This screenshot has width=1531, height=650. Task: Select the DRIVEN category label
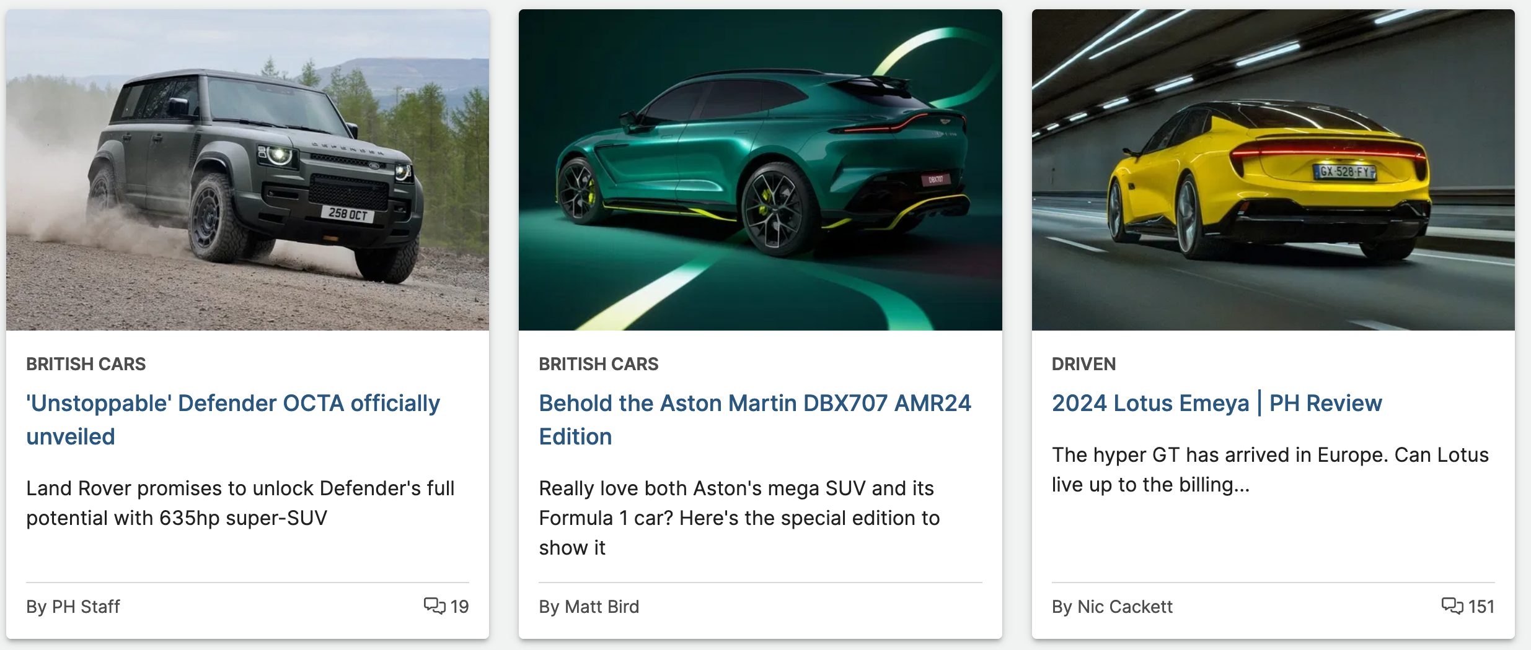[1083, 364]
